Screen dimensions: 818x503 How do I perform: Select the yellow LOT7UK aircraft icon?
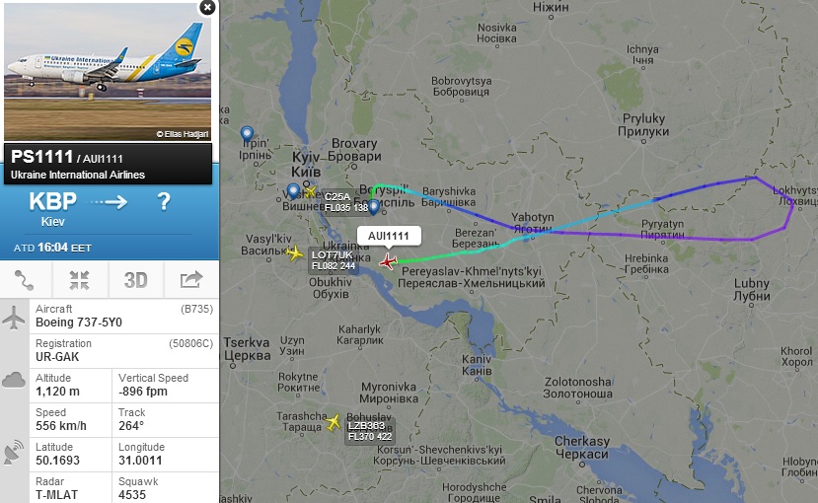click(295, 253)
